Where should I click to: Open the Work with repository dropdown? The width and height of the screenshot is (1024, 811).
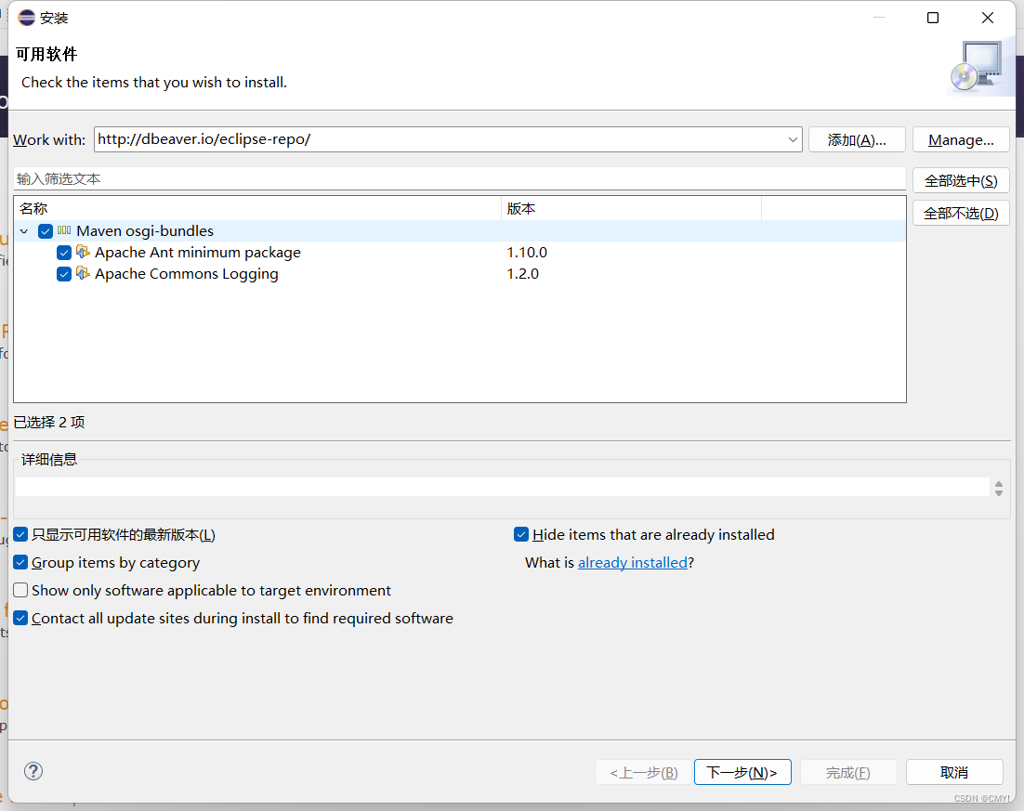794,139
